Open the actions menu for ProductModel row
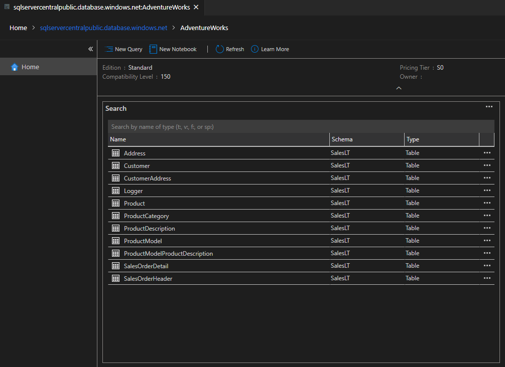The width and height of the screenshot is (505, 367). tap(486, 241)
